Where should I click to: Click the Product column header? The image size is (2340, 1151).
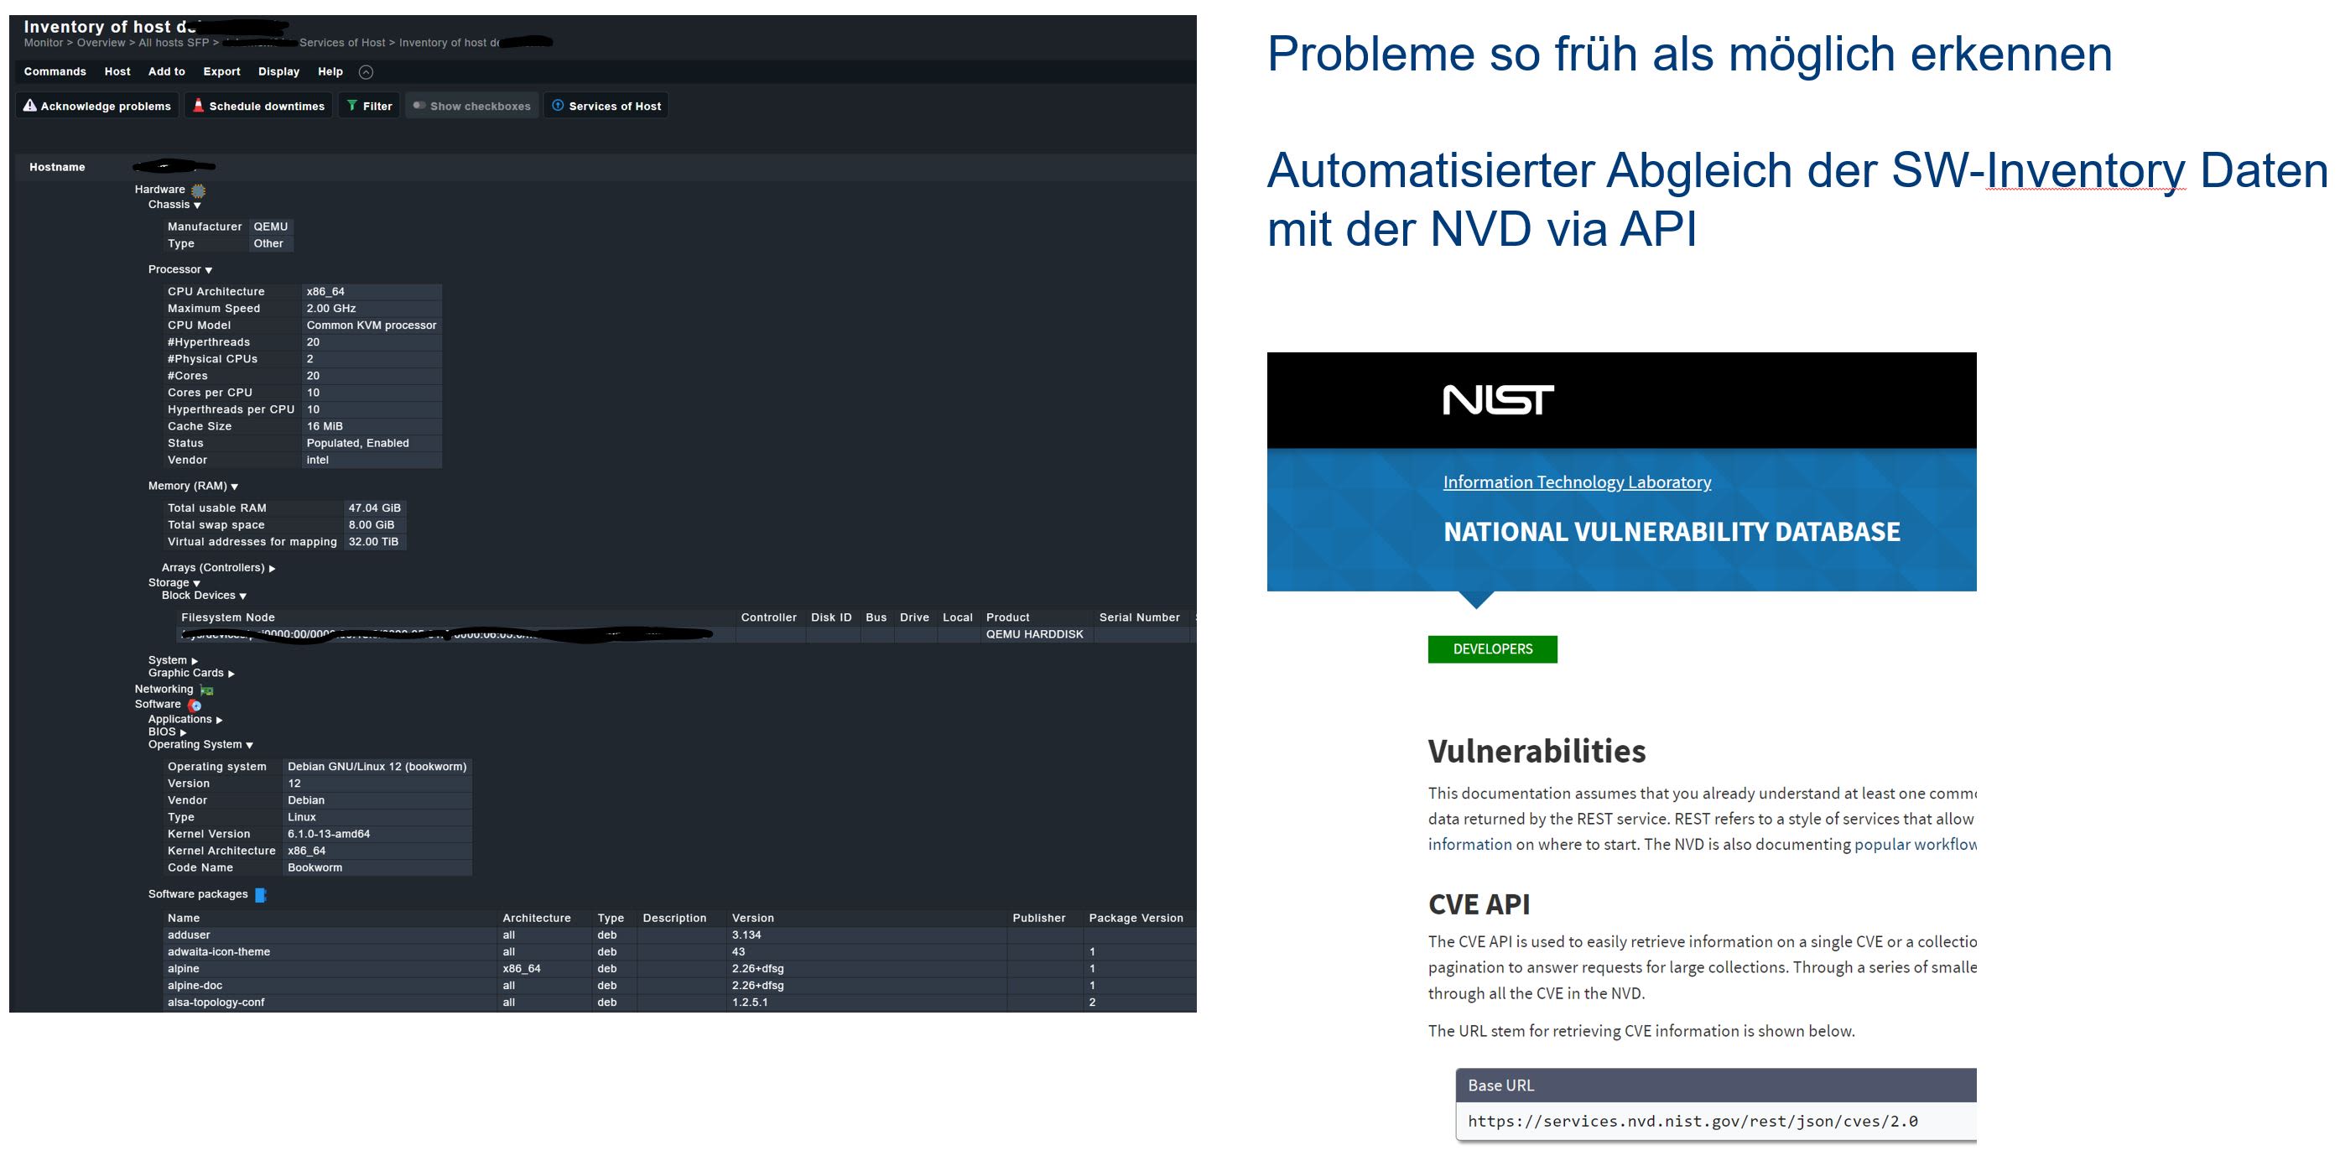1007,617
